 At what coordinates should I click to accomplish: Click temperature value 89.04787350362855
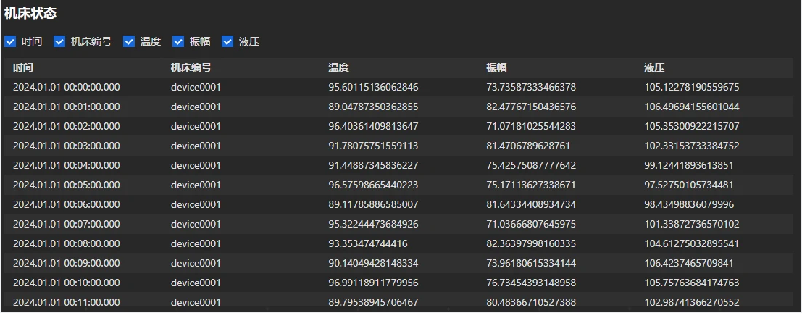(x=373, y=107)
